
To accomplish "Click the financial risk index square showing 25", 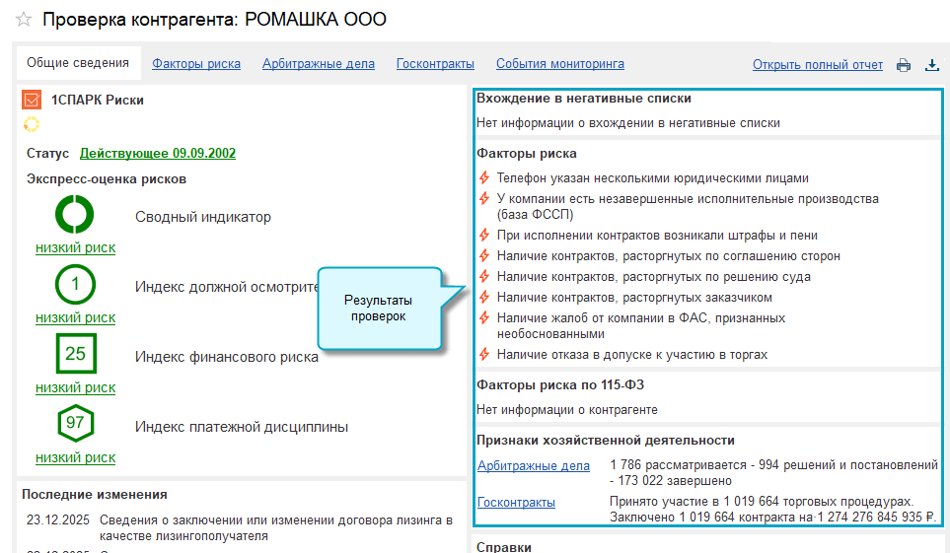I will point(76,353).
